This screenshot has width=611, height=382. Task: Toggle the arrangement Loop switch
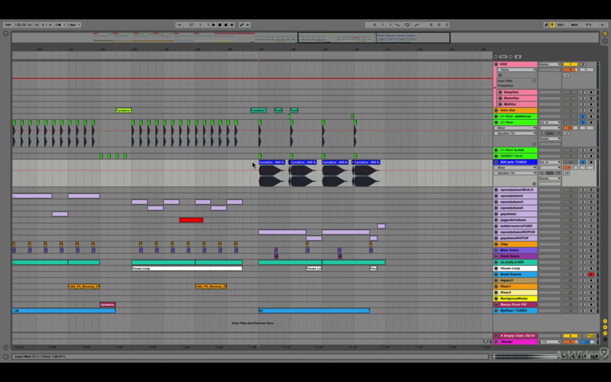(407, 25)
